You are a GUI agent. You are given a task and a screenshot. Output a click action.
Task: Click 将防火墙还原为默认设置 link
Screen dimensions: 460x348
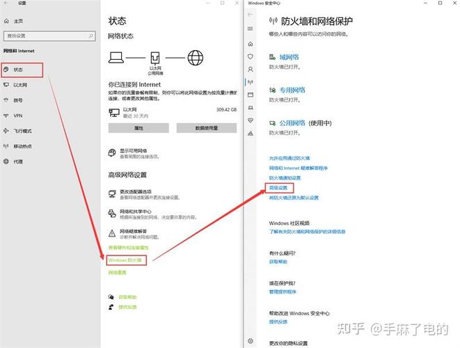(294, 198)
